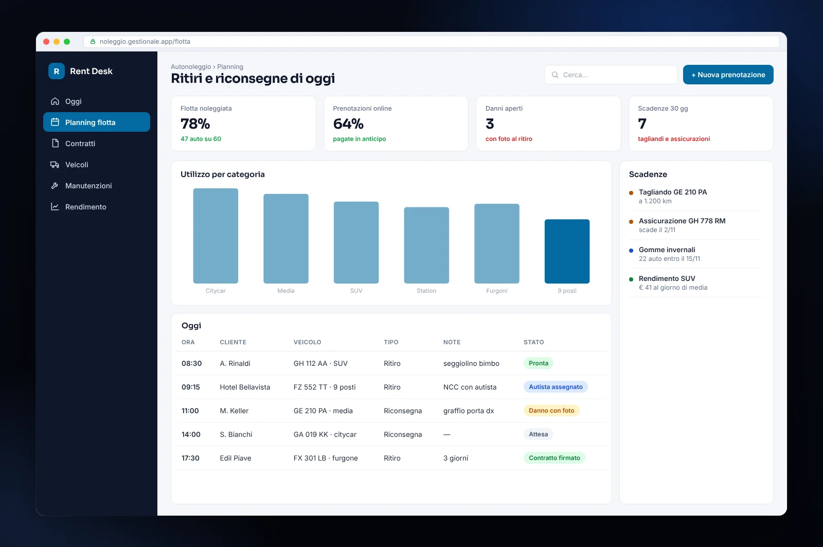Select the 9 posti chart bar
Viewport: 823px width, 547px height.
tap(567, 252)
